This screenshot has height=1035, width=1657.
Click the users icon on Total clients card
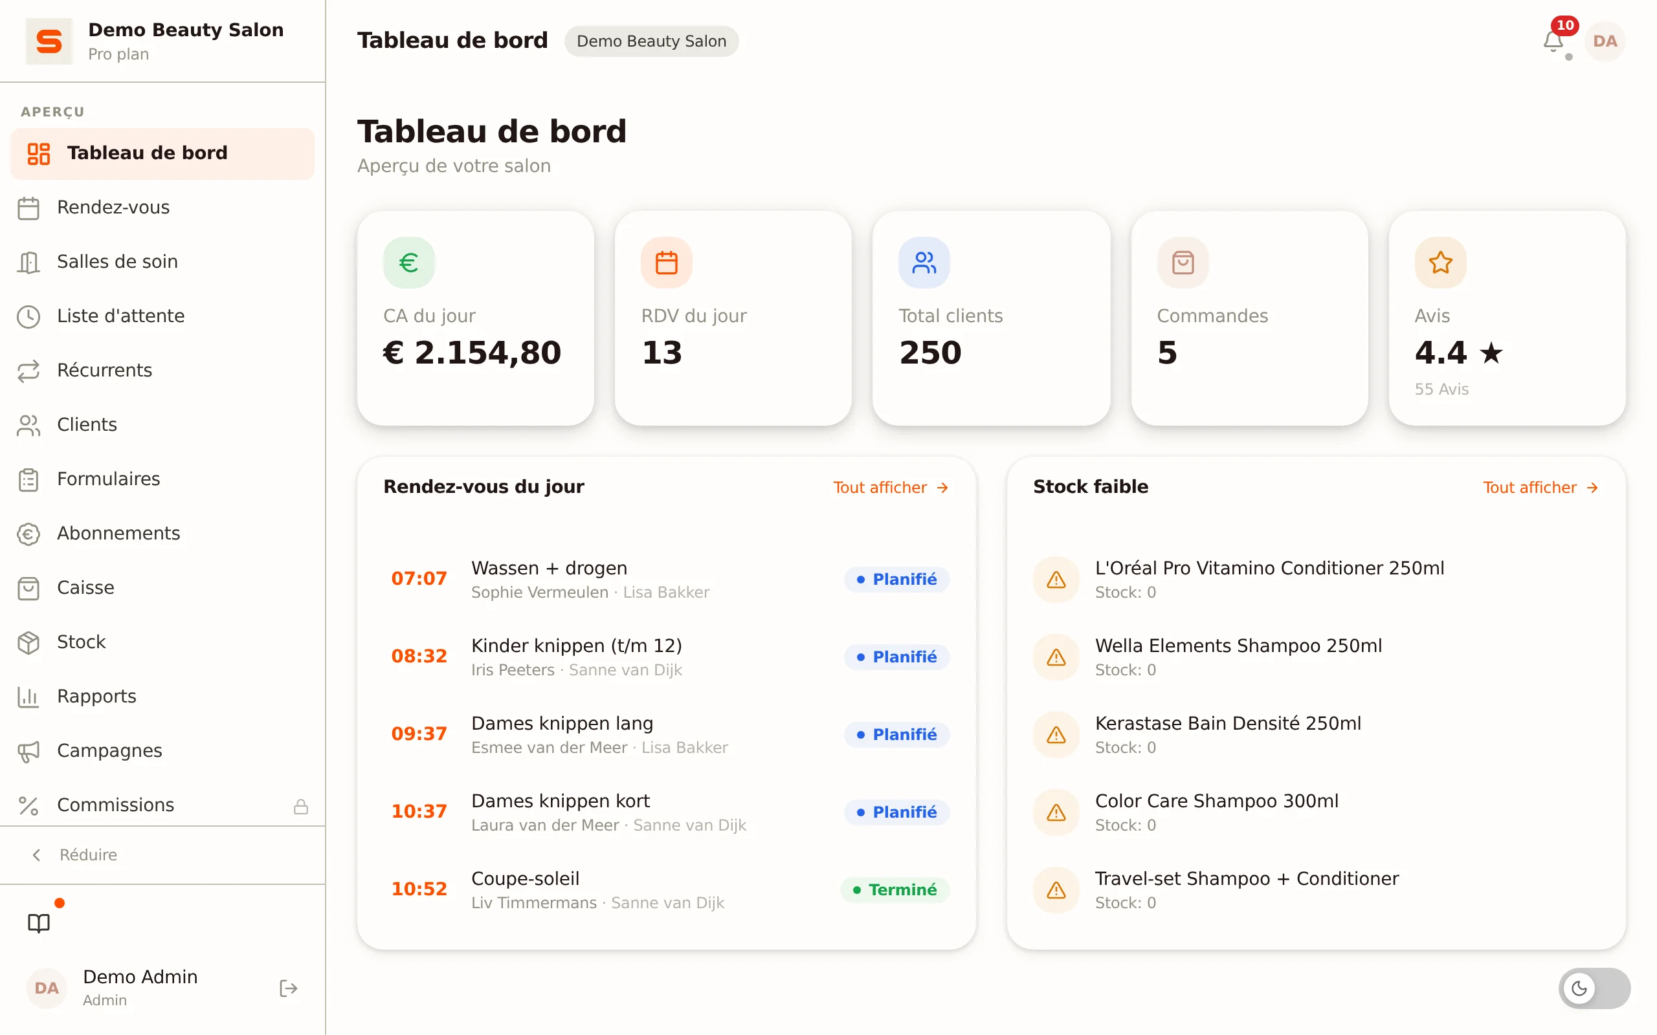pos(924,262)
